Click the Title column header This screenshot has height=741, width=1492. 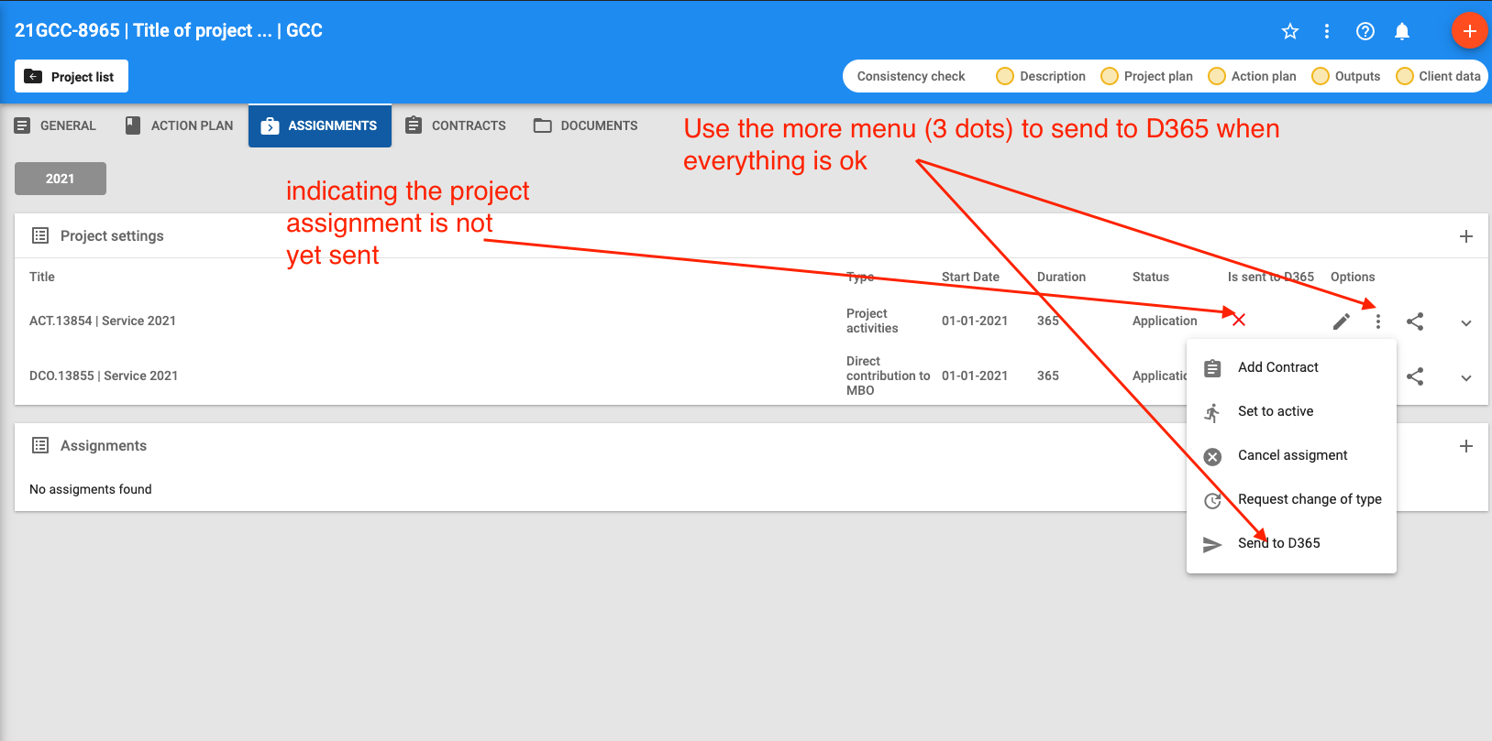pos(42,277)
